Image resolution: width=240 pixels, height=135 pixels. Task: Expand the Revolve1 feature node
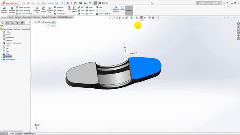coord(1,57)
